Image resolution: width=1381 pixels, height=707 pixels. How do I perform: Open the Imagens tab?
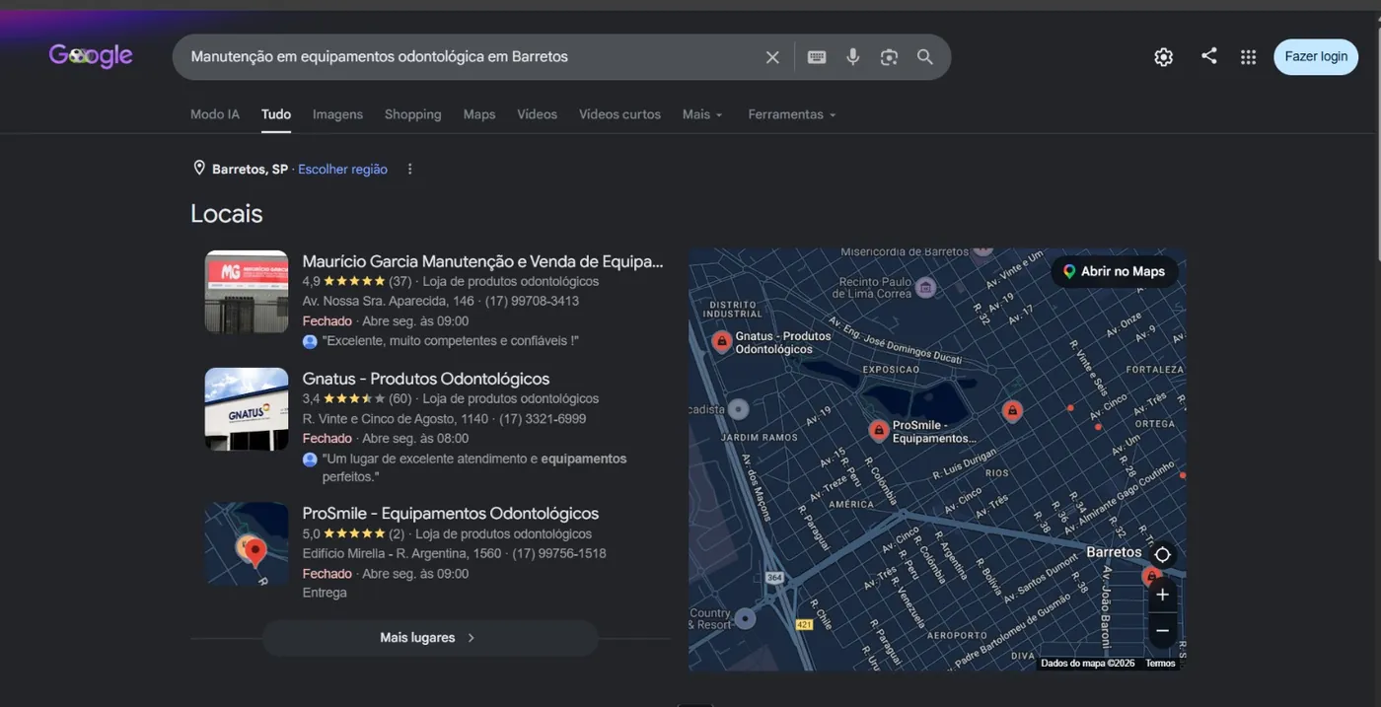pyautogui.click(x=338, y=114)
